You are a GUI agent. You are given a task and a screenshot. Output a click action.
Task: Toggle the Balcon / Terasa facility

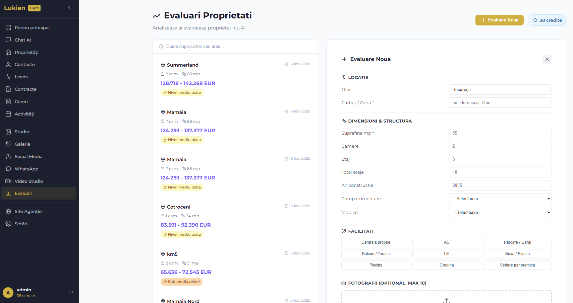click(376, 254)
